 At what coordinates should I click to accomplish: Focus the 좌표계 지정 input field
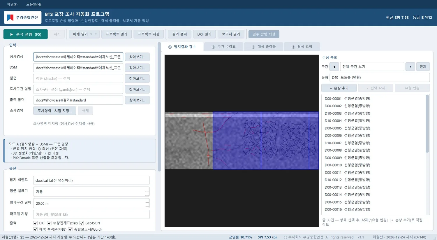pos(91,215)
